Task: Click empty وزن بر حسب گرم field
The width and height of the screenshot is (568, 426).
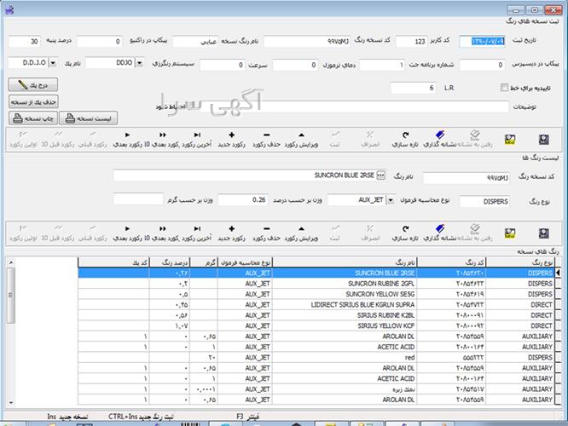Action: tap(138, 199)
